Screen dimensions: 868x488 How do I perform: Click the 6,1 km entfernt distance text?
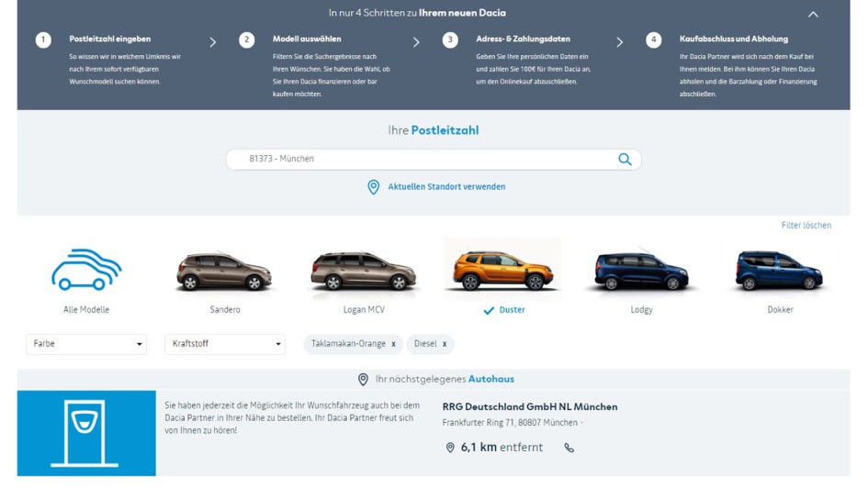[x=502, y=448]
